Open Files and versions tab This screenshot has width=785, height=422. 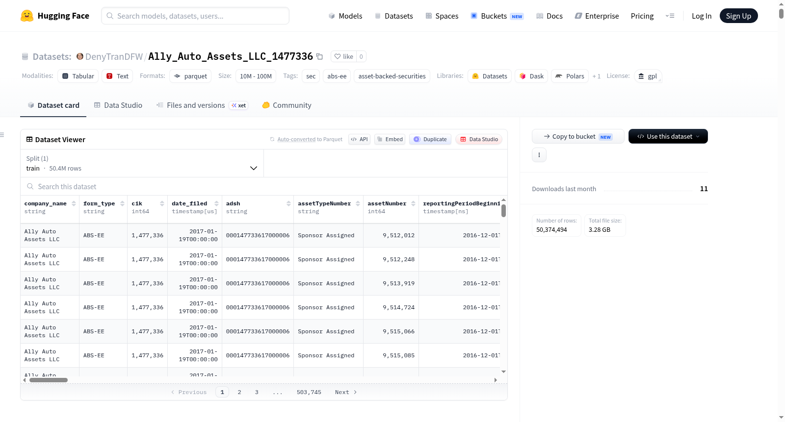[202, 105]
